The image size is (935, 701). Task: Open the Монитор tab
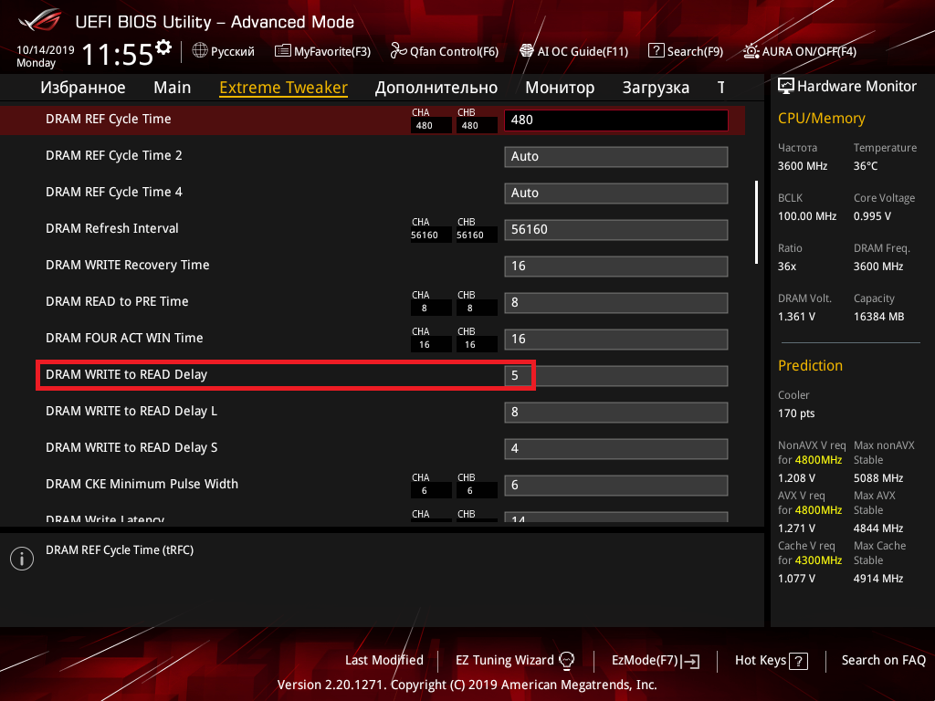560,88
